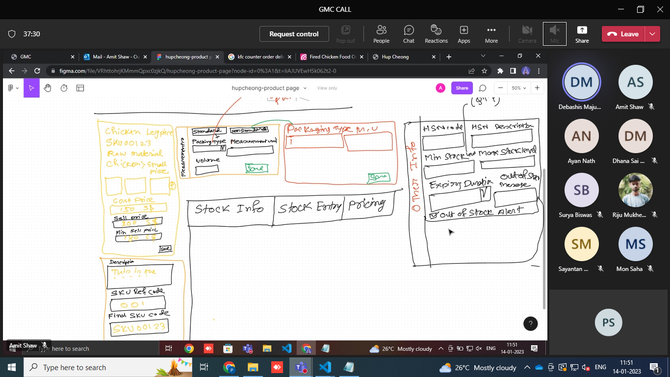Select the Figma move cursor tool
670x377 pixels.
point(31,88)
